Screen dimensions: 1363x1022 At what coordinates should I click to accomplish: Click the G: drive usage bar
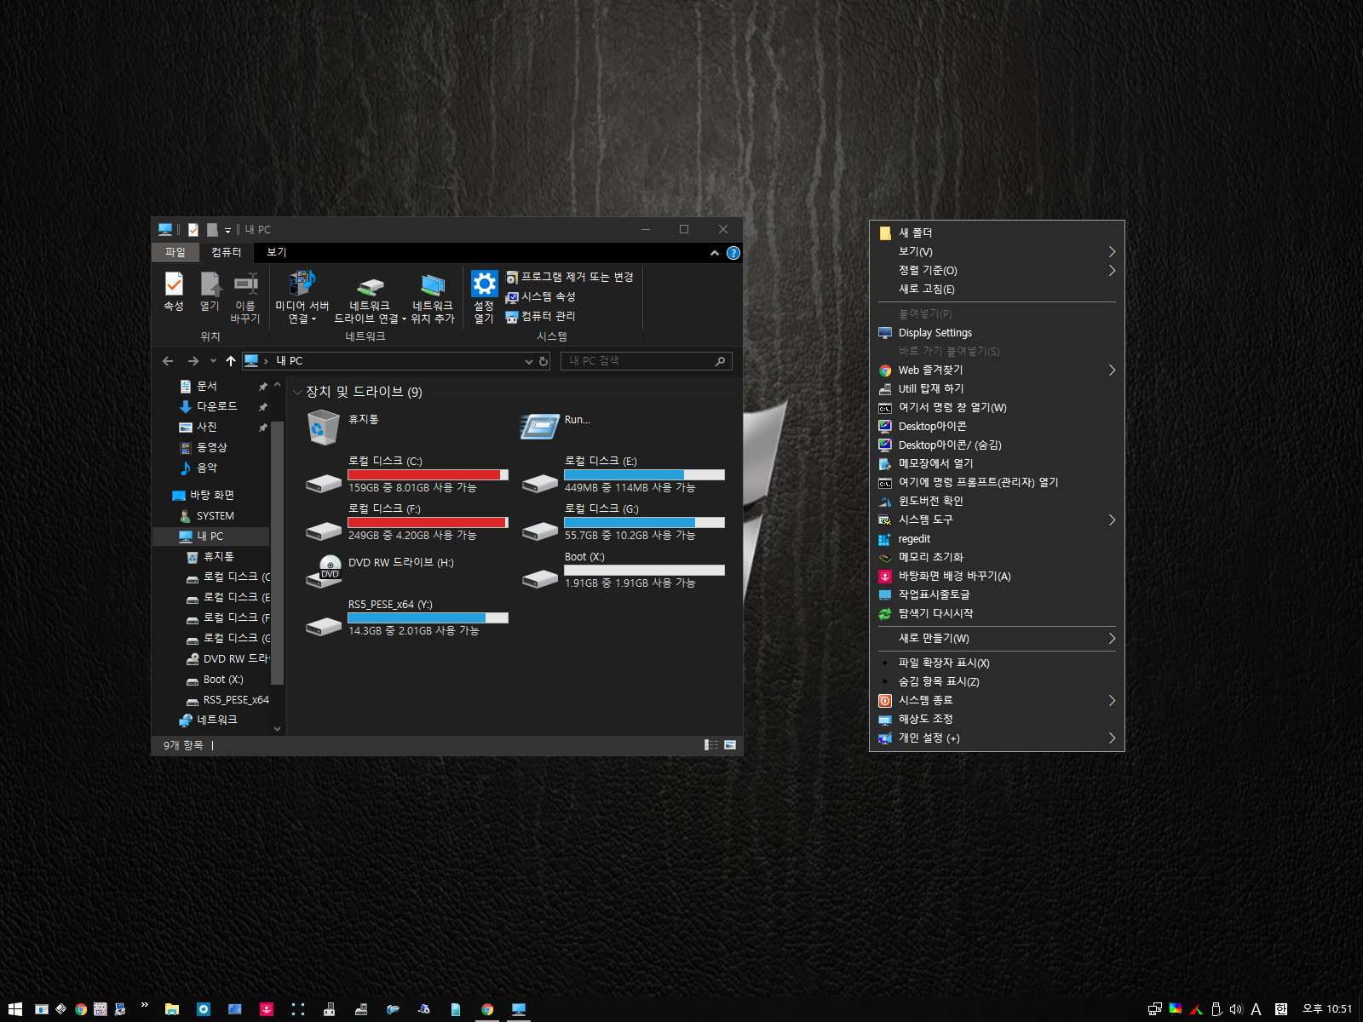click(x=644, y=522)
